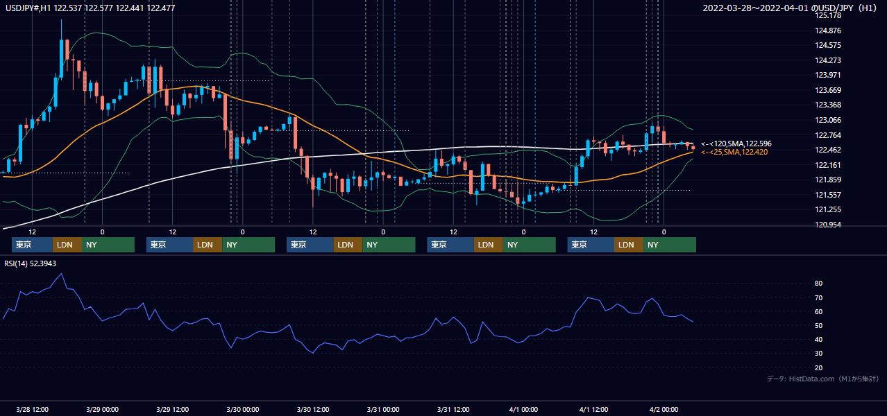The image size is (887, 416).
Task: Click the 124.876 price axis label
Action: tap(827, 31)
